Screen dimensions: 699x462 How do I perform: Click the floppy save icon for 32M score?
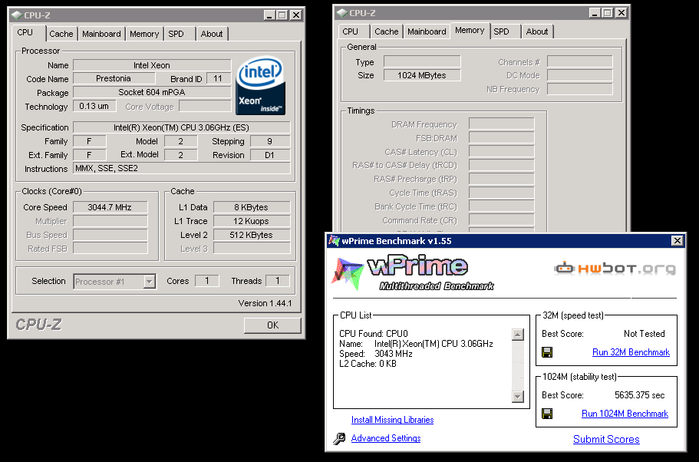(547, 352)
